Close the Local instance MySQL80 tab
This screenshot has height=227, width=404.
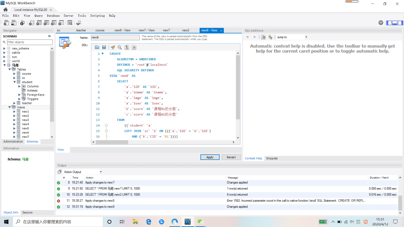(x=51, y=10)
